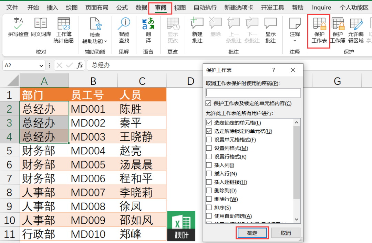Check the 插入列 option
372x243 pixels.
click(x=209, y=165)
